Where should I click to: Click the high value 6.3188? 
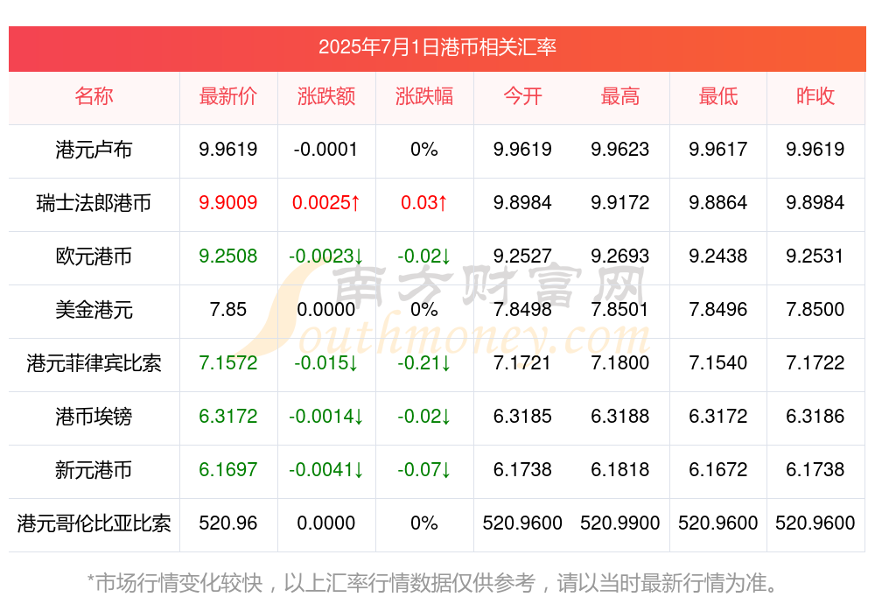pyautogui.click(x=620, y=416)
